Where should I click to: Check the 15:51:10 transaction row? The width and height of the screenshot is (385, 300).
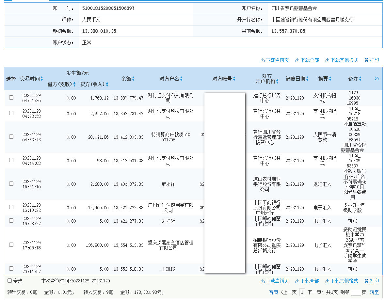coord(11,184)
